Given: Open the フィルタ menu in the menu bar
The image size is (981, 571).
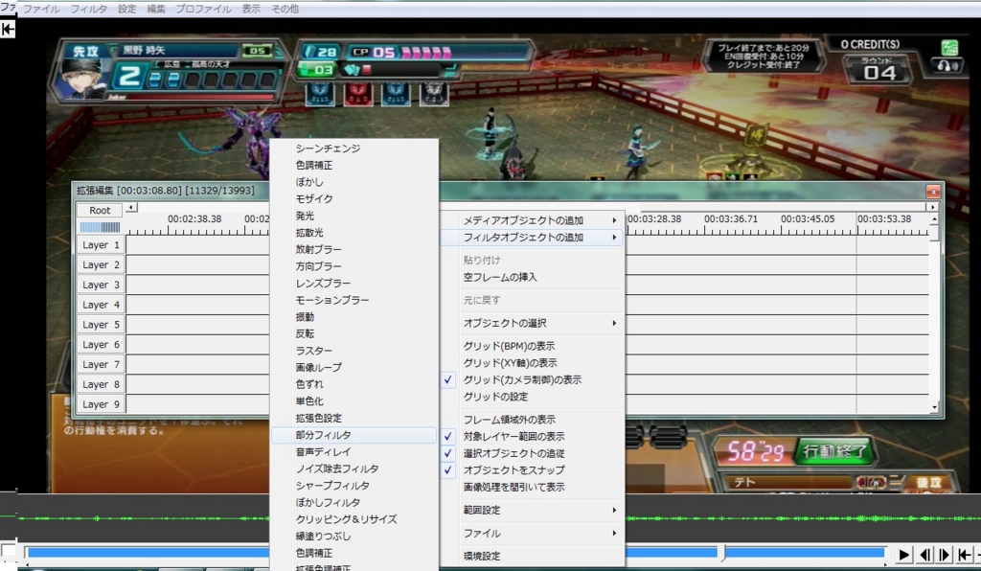Looking at the screenshot, I should click(x=87, y=8).
